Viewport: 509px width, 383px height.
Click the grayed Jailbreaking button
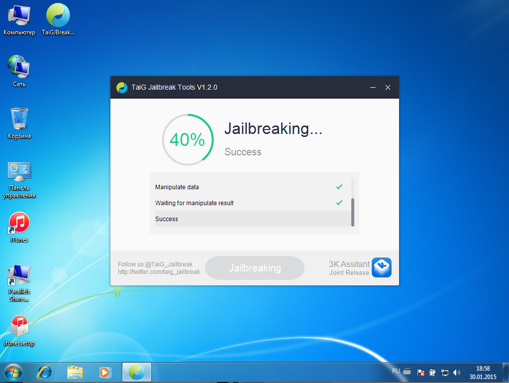(255, 268)
